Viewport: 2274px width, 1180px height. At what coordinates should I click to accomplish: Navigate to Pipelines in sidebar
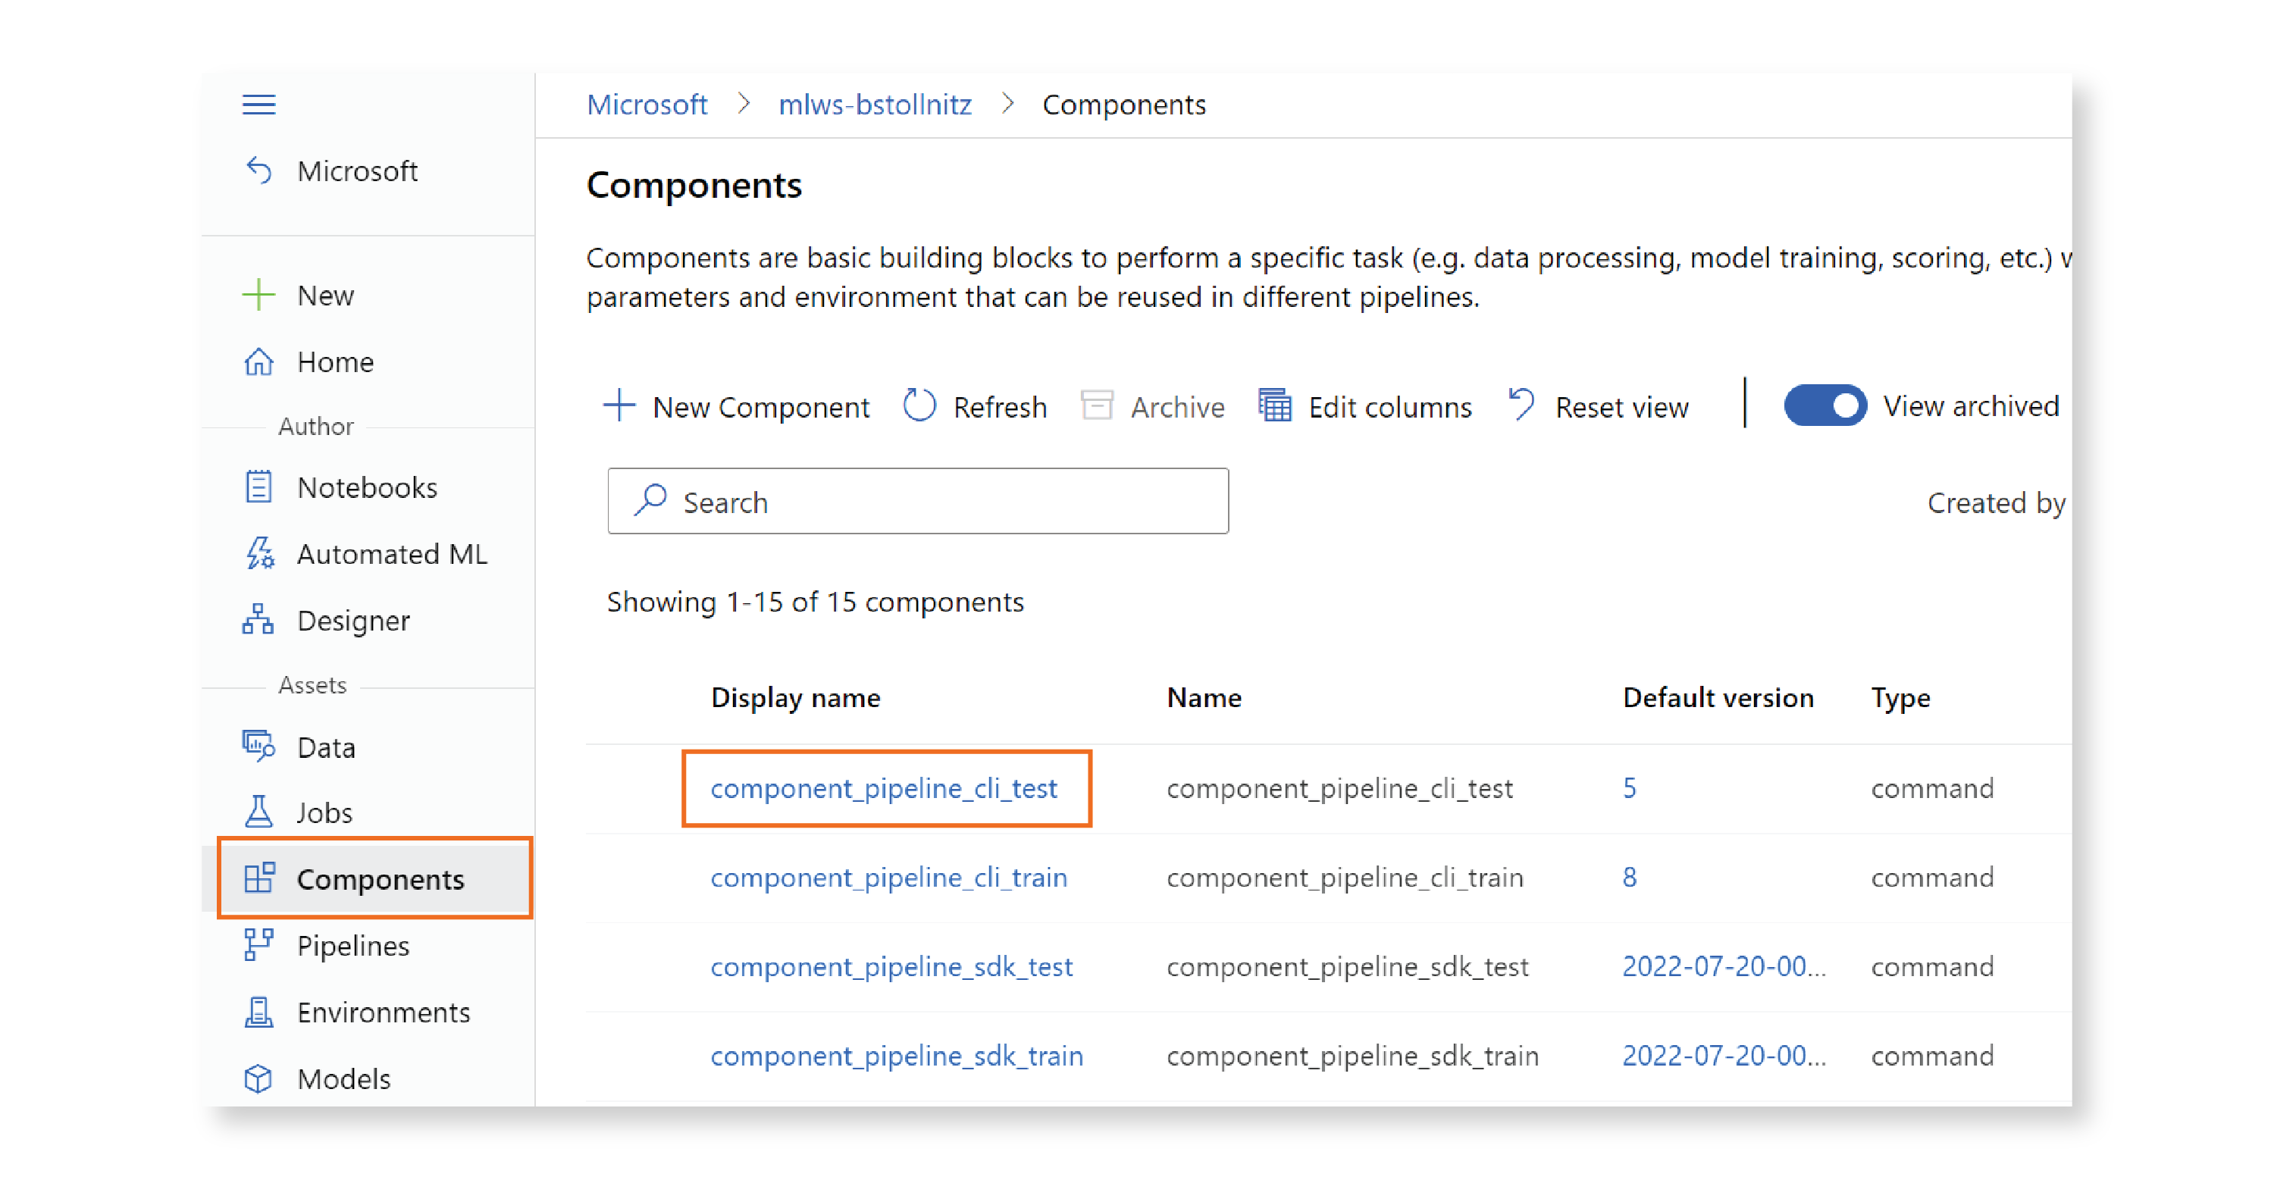(x=353, y=945)
